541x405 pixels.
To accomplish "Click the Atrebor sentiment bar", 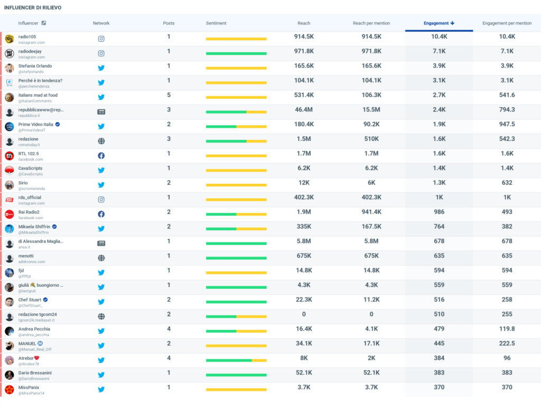I will (x=236, y=360).
